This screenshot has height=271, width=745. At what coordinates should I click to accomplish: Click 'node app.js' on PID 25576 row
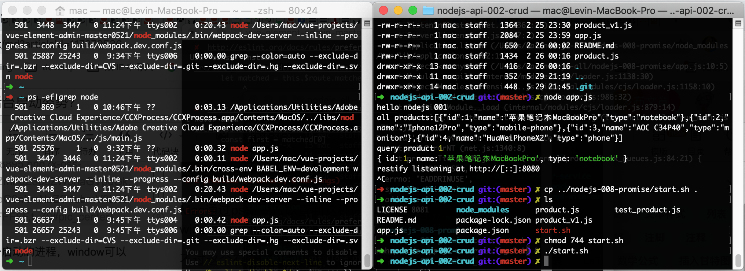(254, 148)
